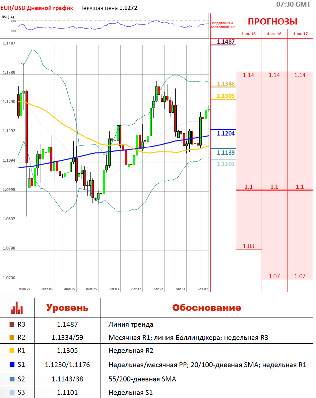The width and height of the screenshot is (316, 398).
Task: Click the Уровень table header
Action: click(x=67, y=308)
